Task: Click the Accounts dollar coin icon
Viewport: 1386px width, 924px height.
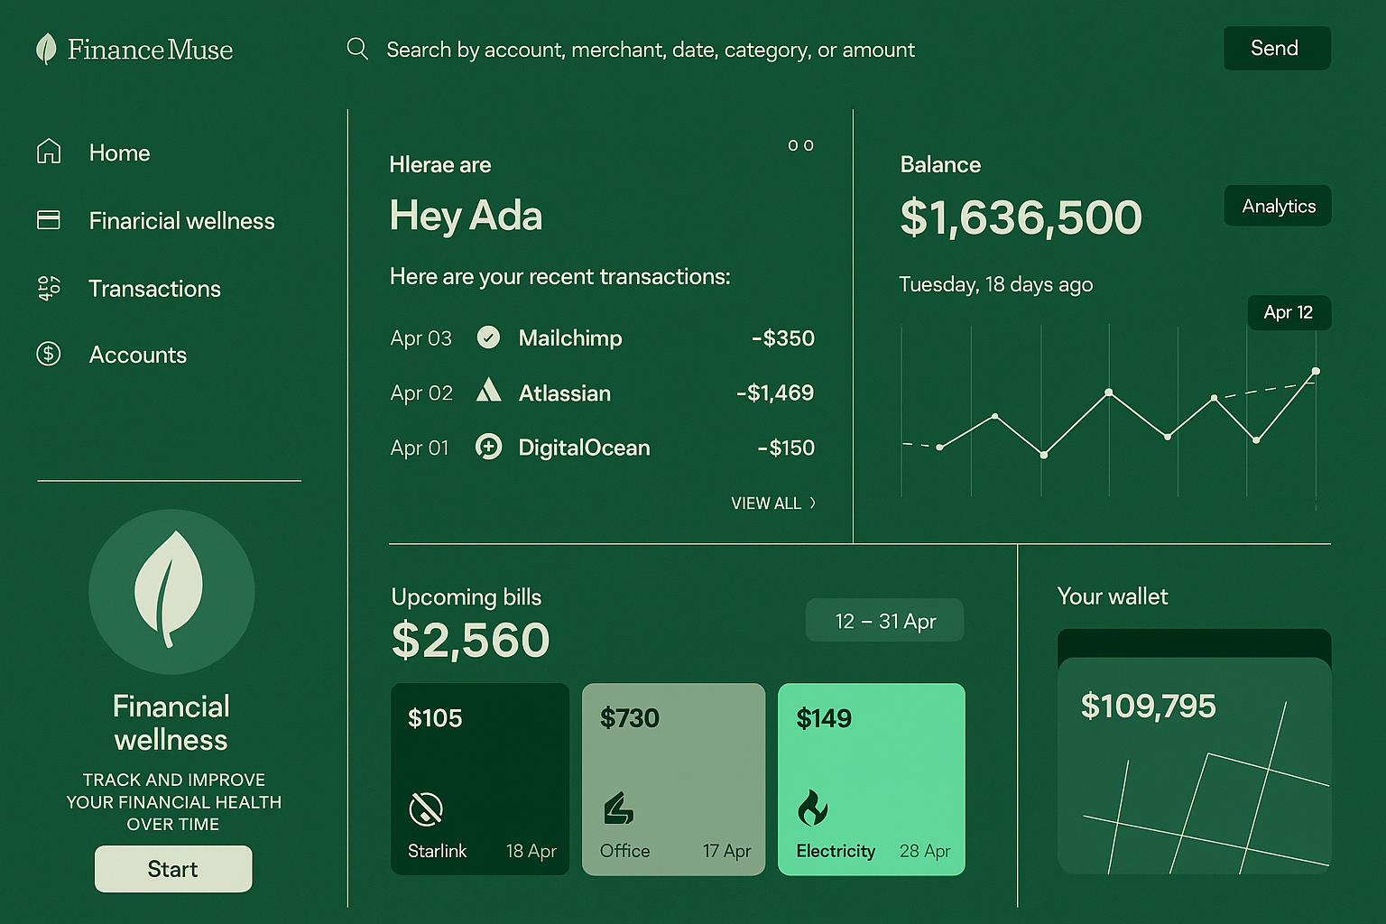Action: point(49,354)
